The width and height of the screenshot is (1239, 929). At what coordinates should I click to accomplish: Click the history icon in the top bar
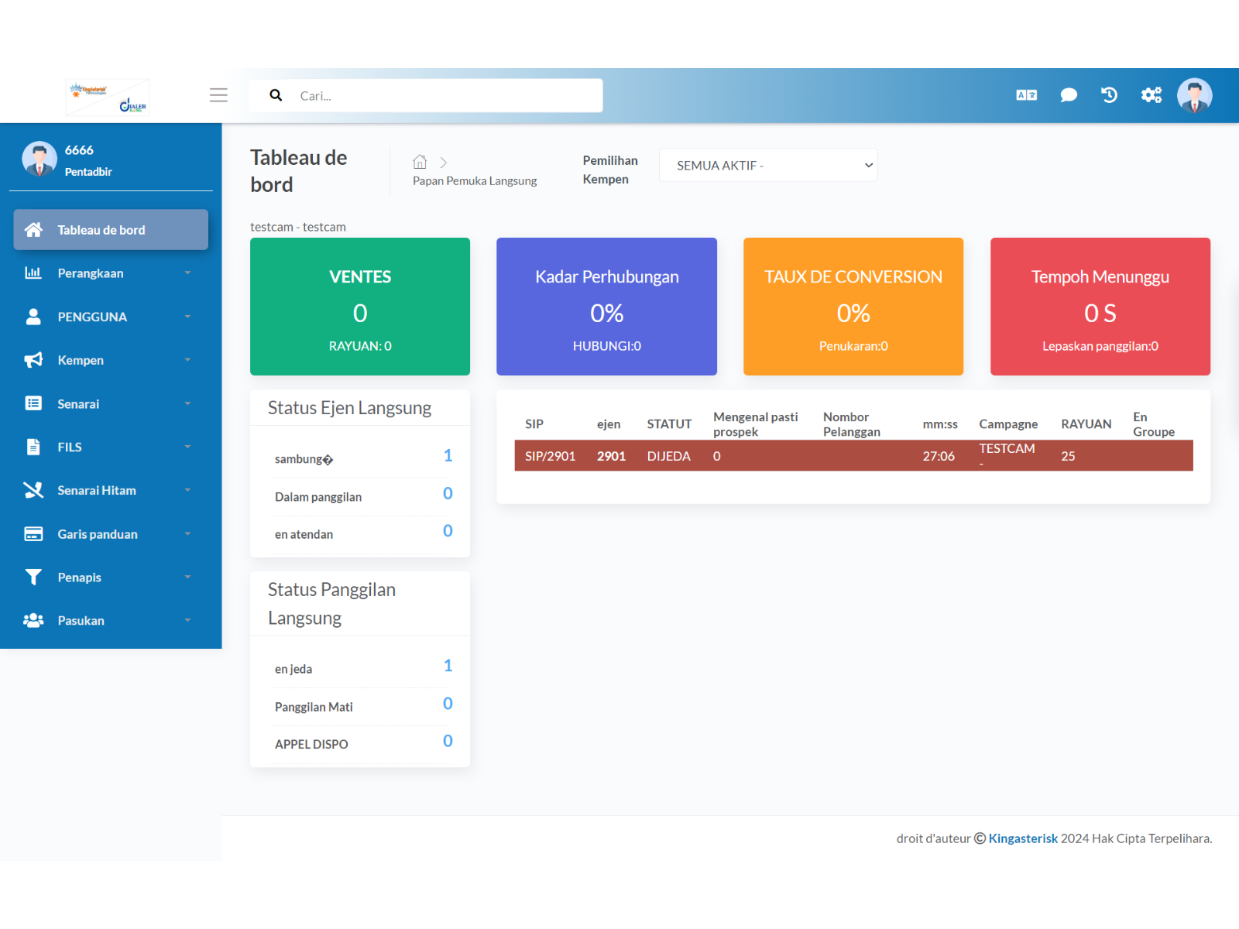point(1109,94)
